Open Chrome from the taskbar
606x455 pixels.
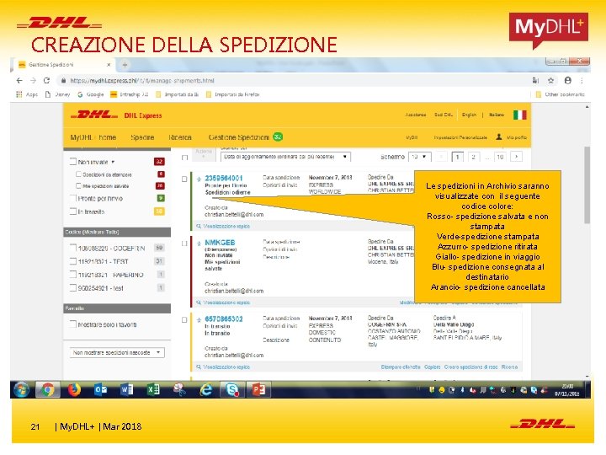48,389
